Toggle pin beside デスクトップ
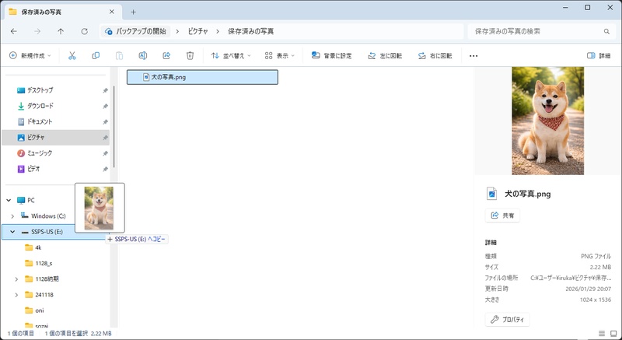Viewport: 622px width, 340px height. click(x=105, y=90)
